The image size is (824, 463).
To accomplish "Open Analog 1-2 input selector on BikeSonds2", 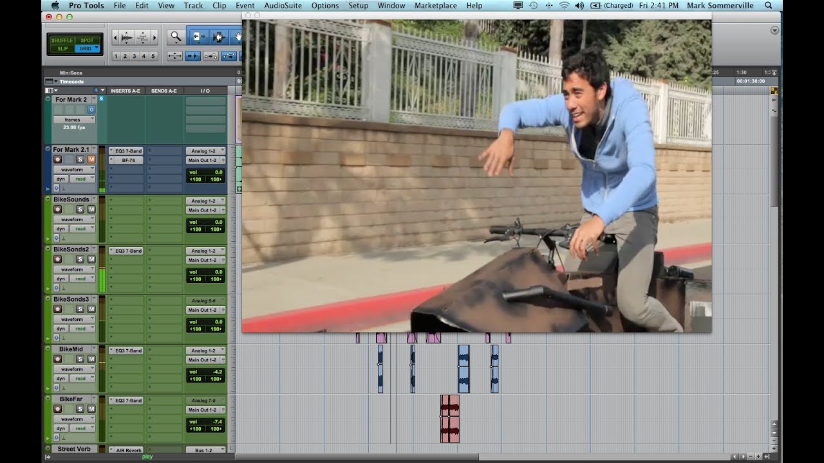I will (206, 251).
